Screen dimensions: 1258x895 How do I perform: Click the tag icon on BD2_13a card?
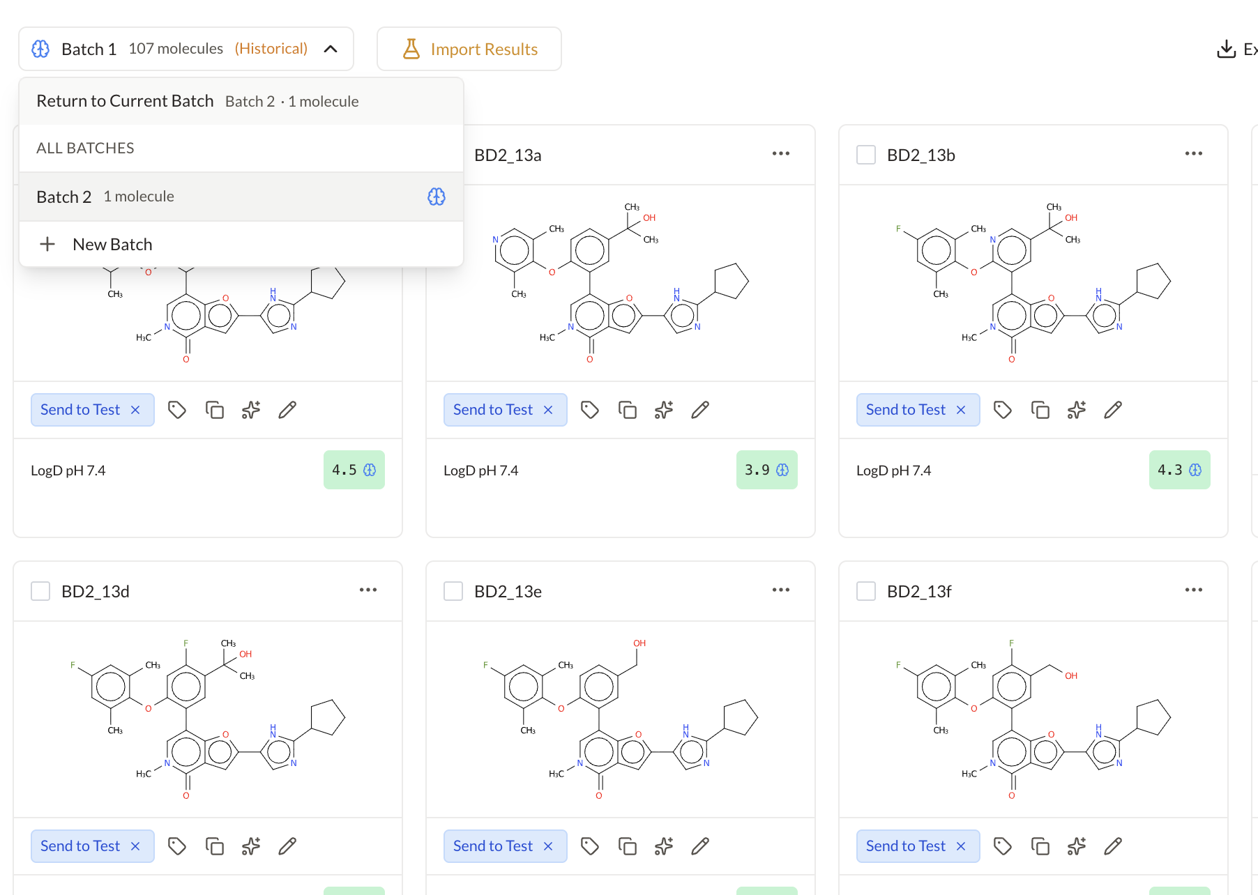[x=590, y=410]
